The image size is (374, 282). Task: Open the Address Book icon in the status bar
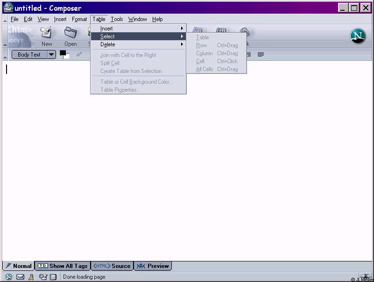pyautogui.click(x=53, y=277)
